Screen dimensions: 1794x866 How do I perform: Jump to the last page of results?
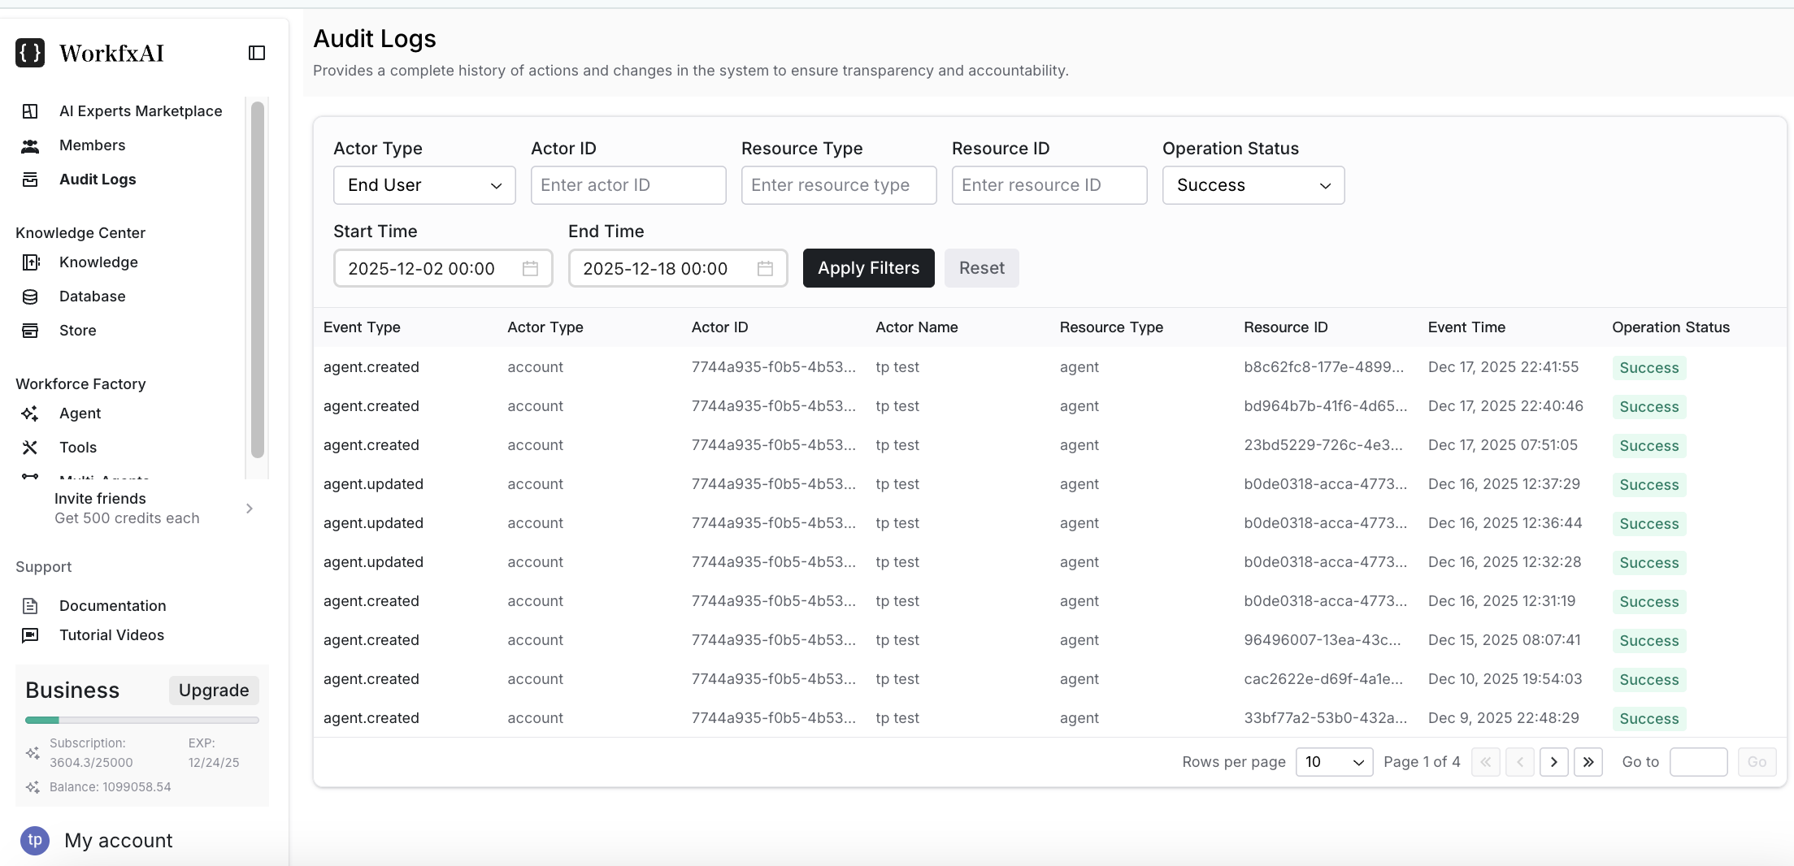coord(1588,762)
